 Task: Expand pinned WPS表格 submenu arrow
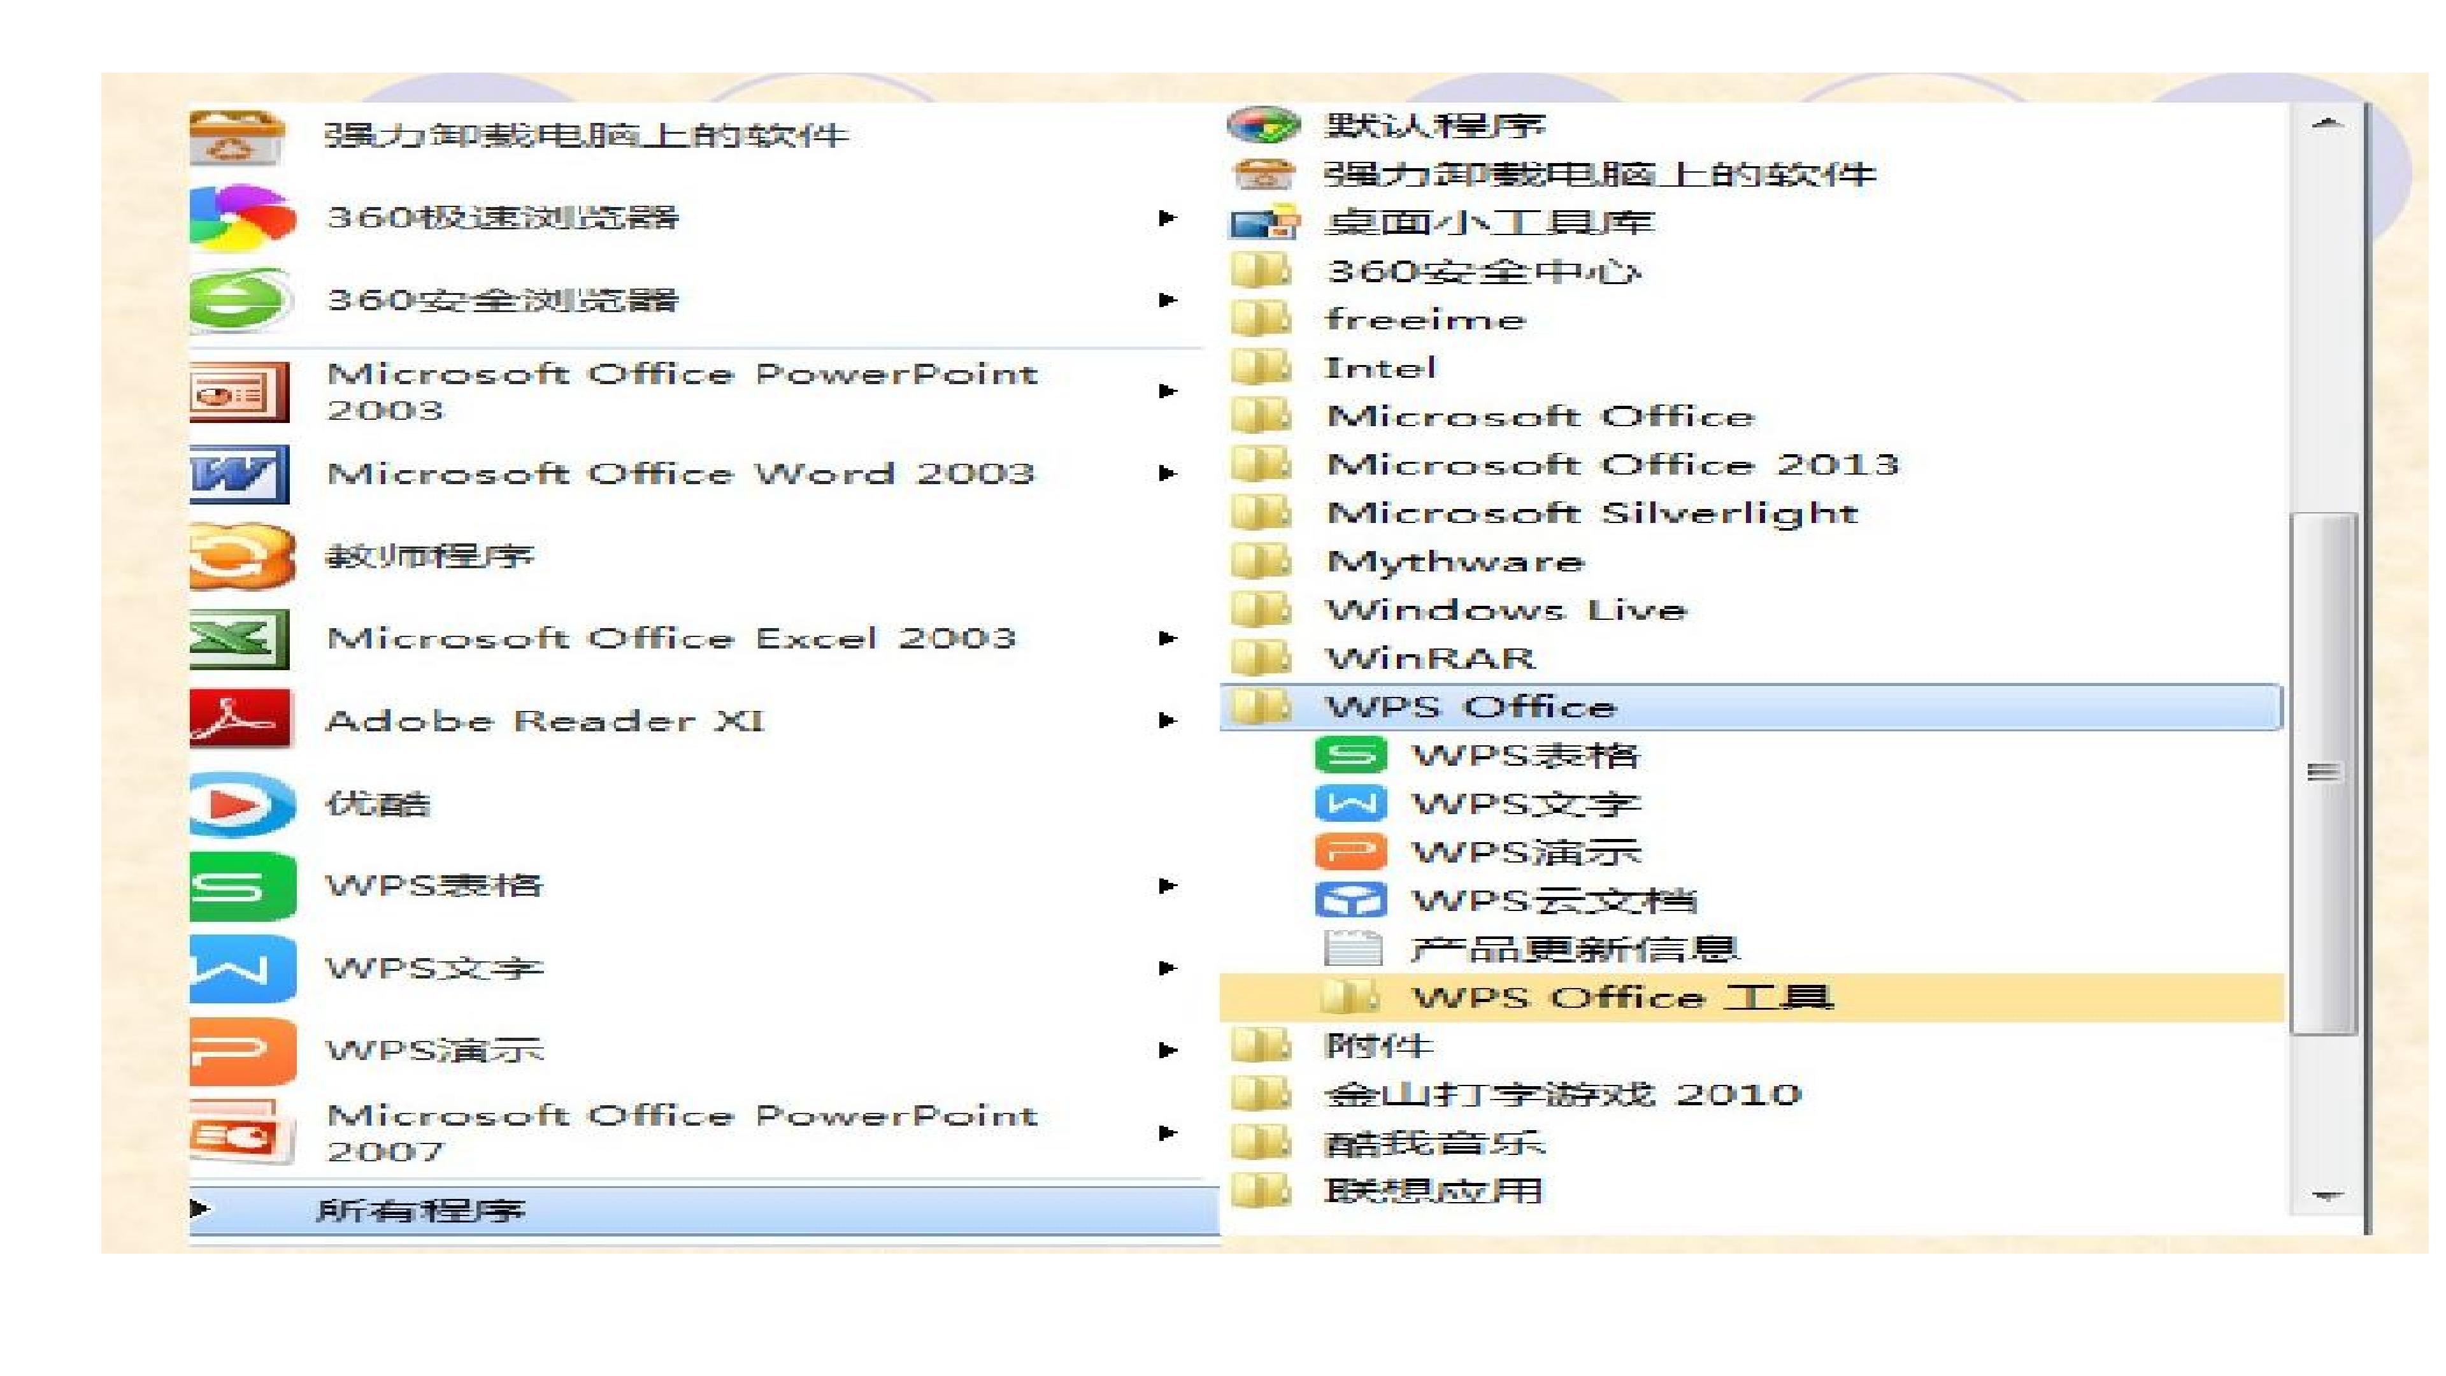coord(1168,886)
